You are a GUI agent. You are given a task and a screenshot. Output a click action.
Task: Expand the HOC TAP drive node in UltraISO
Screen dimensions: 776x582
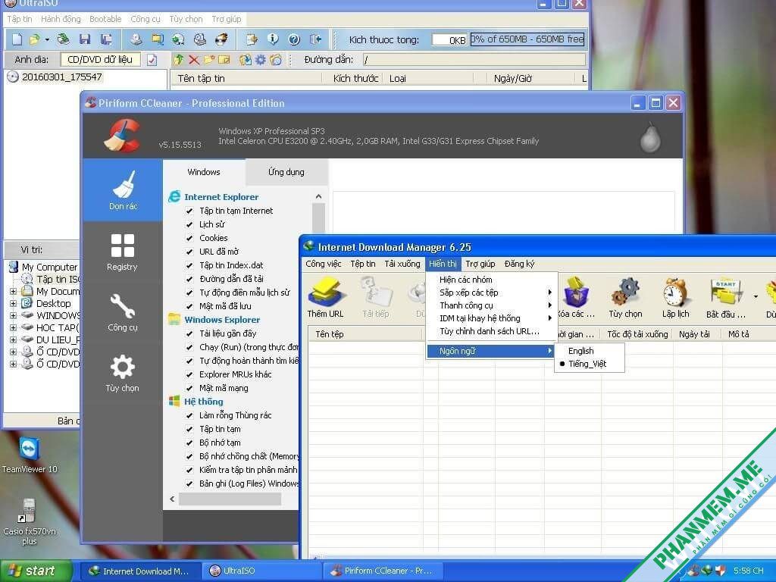tap(14, 327)
